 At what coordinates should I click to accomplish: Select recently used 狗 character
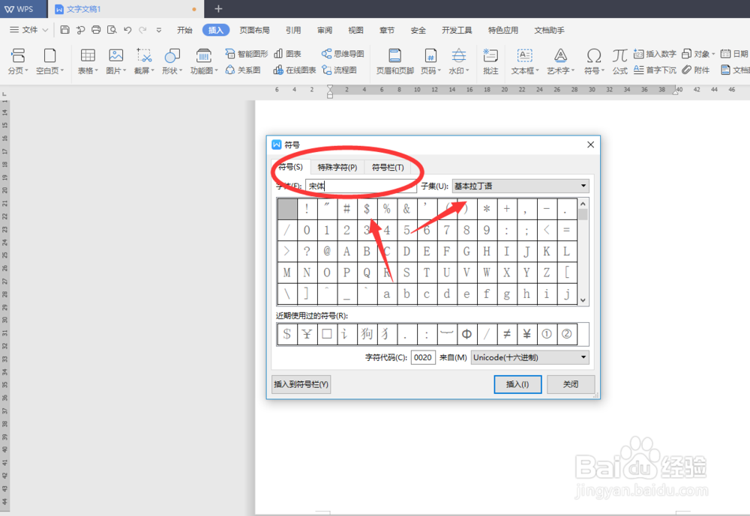pos(367,334)
